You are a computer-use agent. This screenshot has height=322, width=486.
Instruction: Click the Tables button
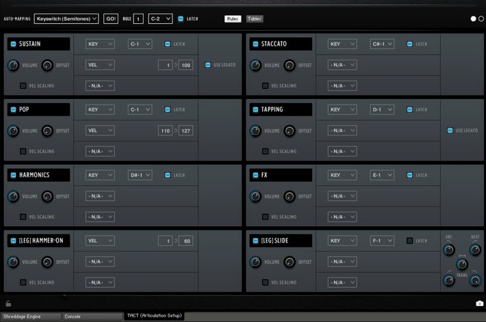pyautogui.click(x=255, y=18)
